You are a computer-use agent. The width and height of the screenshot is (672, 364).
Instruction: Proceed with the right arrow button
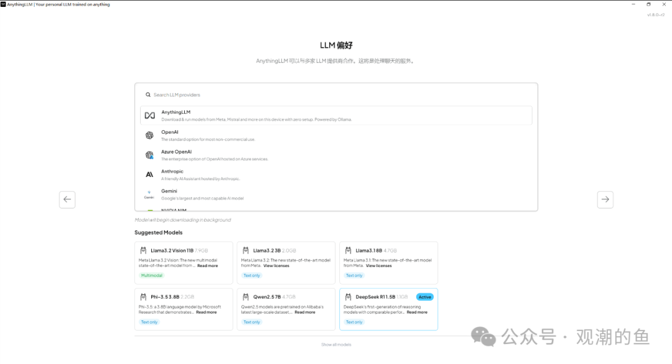[605, 199]
